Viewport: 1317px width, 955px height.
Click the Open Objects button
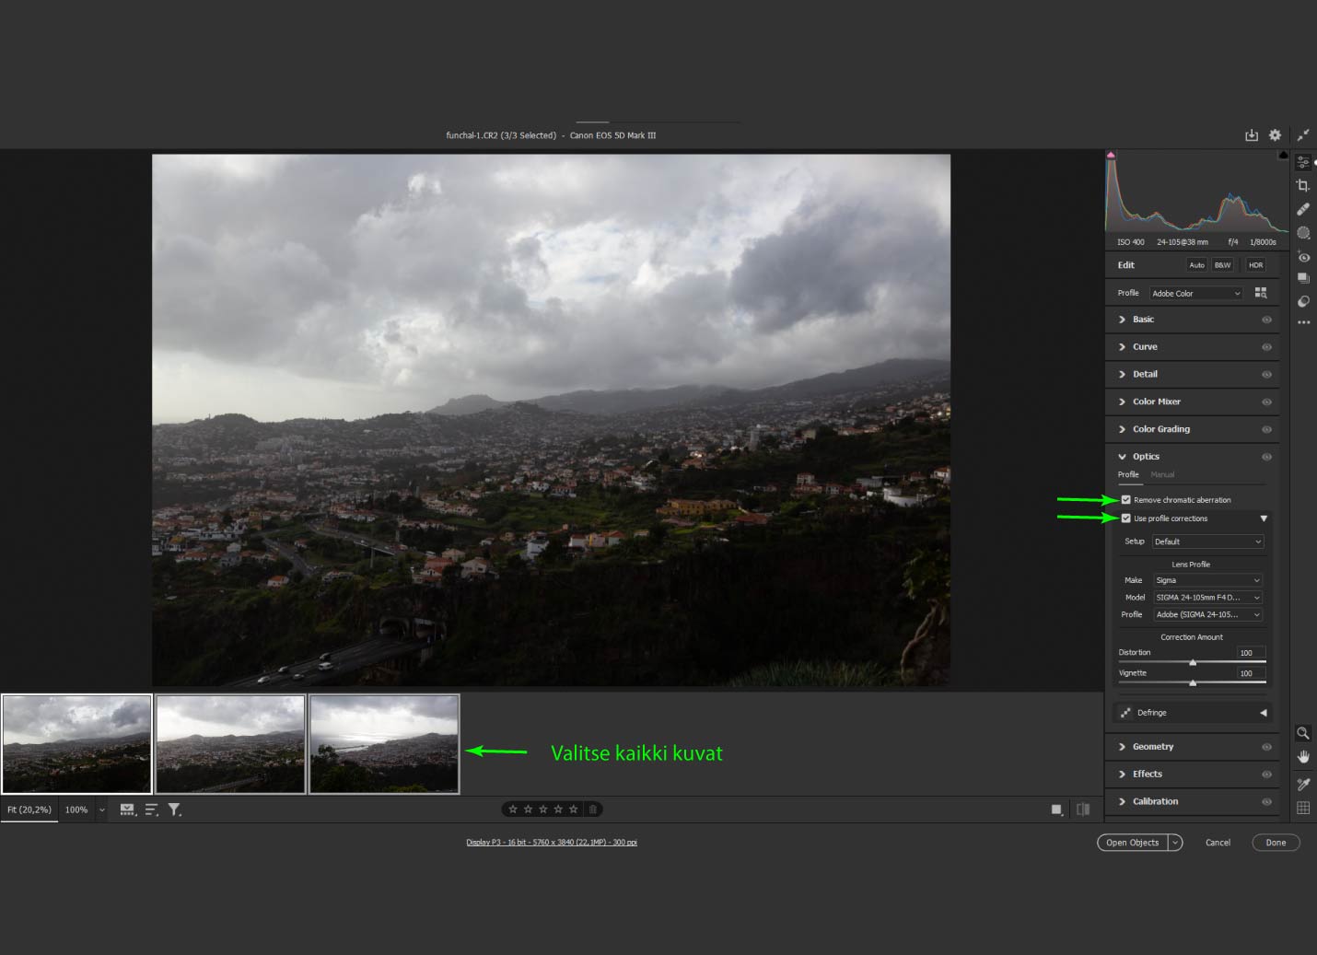(1133, 843)
